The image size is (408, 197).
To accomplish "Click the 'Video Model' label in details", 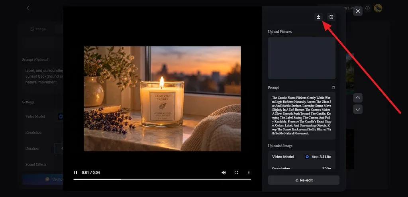I will coord(283,157).
